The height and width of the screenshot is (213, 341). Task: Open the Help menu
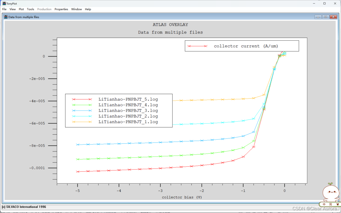88,9
